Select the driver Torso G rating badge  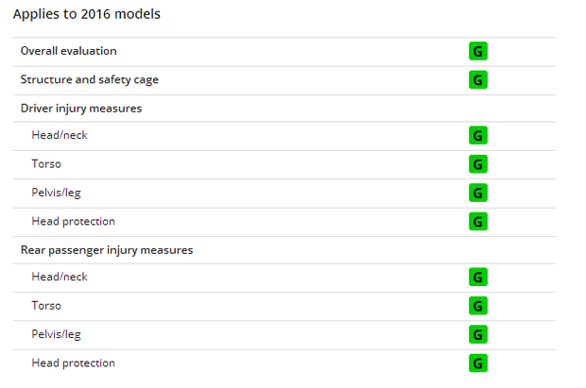[x=477, y=164]
